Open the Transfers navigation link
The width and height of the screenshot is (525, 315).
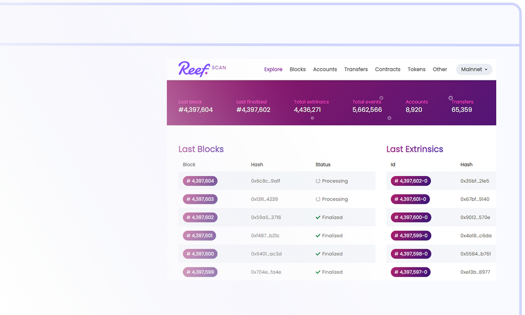(356, 69)
